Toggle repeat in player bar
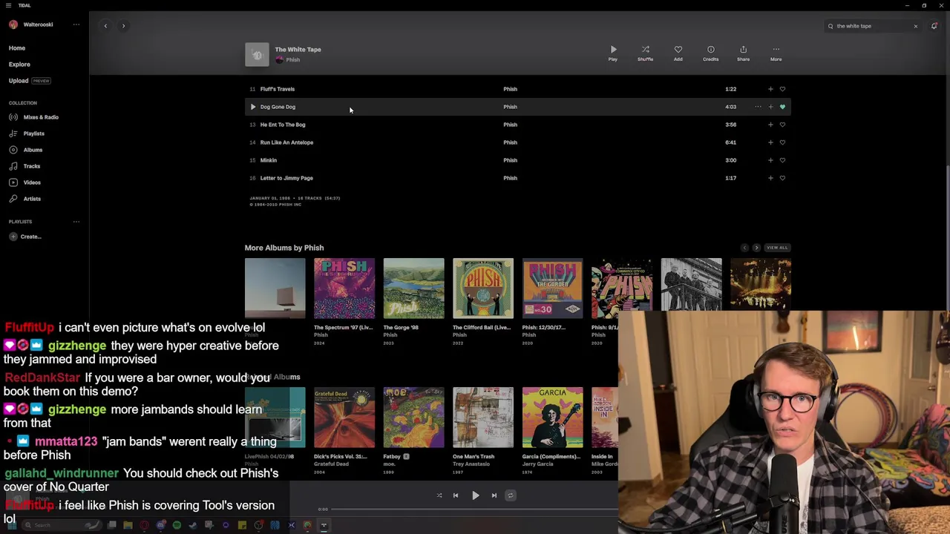Image resolution: width=950 pixels, height=534 pixels. pos(510,495)
